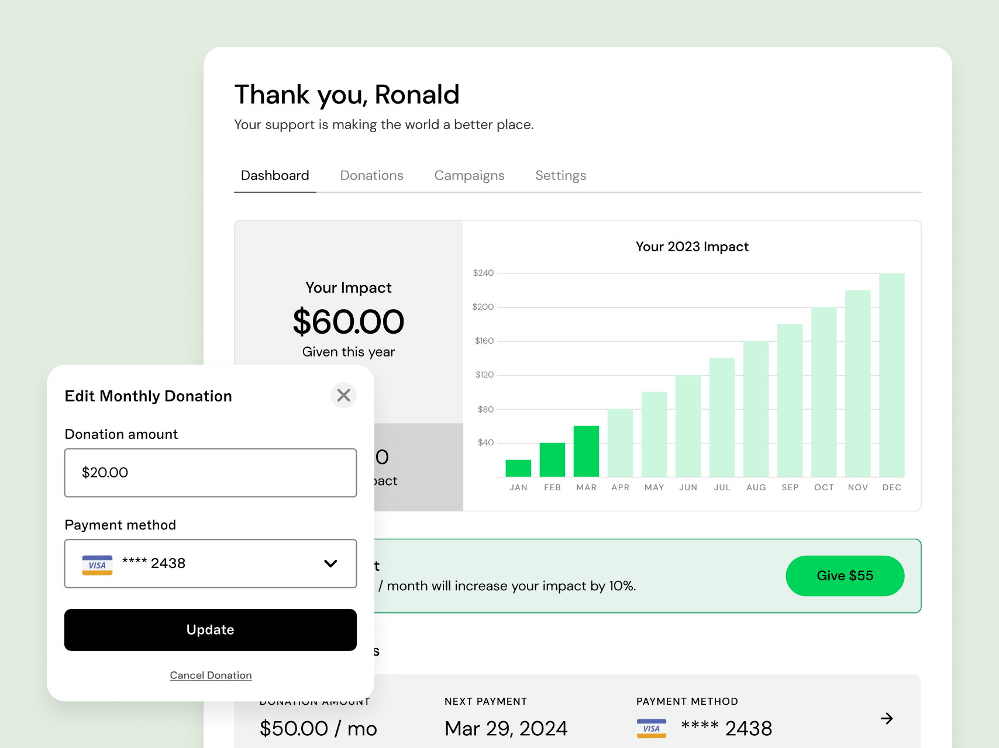This screenshot has width=999, height=748.
Task: Open the Settings tab
Action: (560, 175)
